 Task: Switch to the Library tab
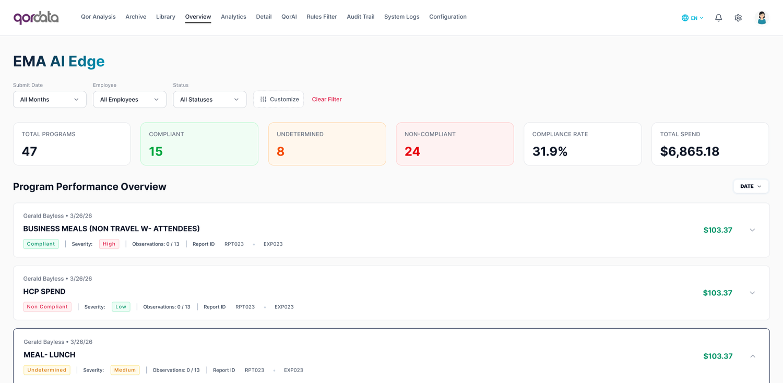(x=165, y=17)
